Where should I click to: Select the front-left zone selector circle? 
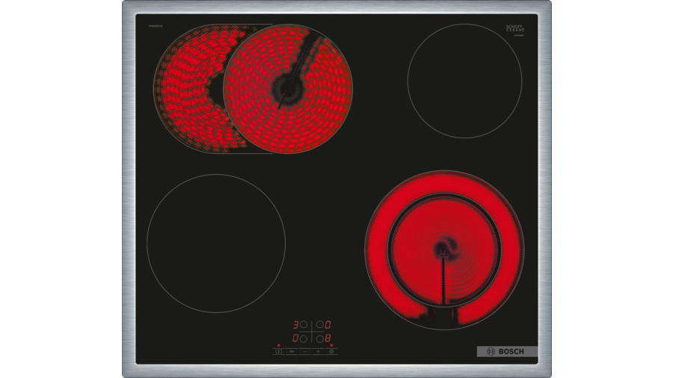pos(304,338)
